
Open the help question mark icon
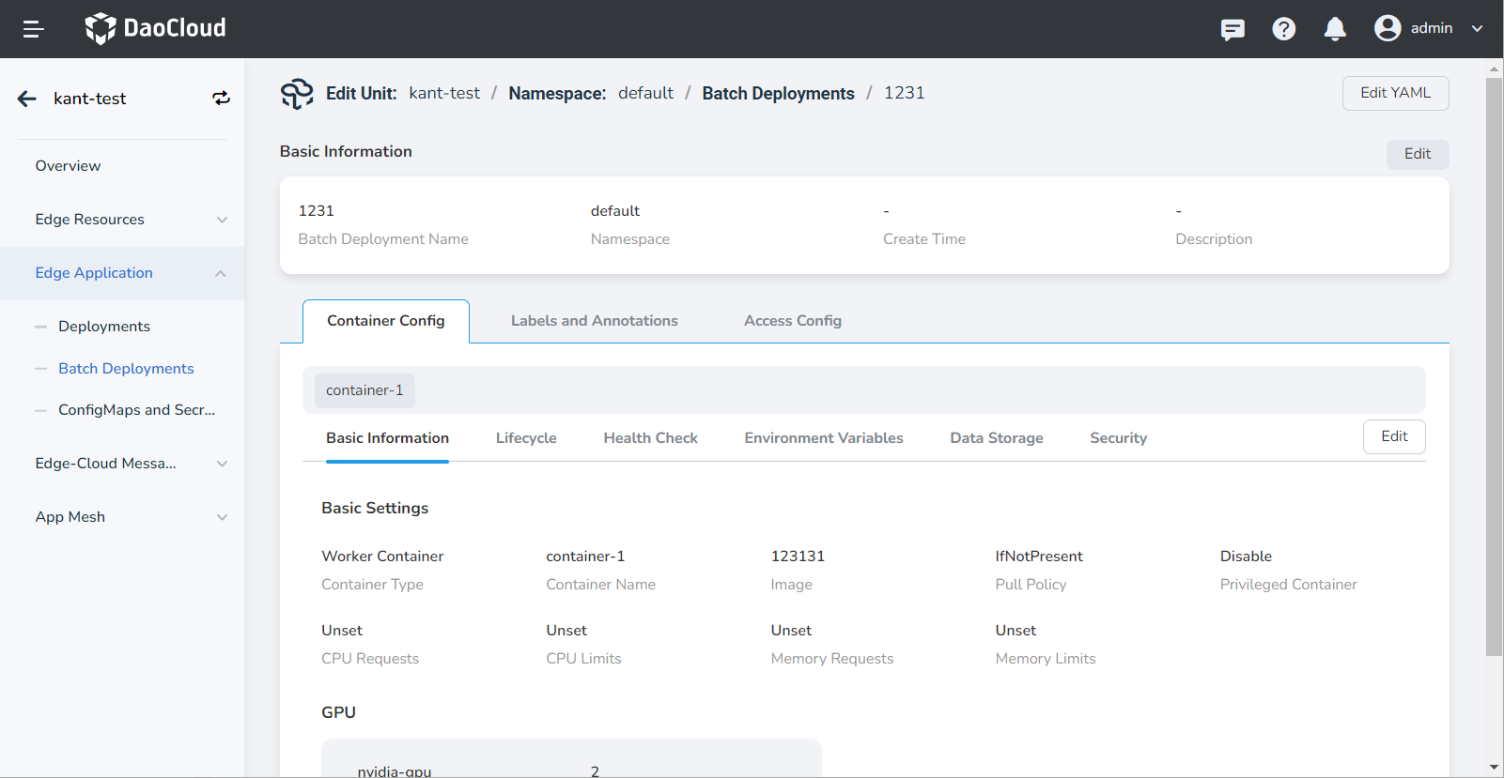[1283, 29]
